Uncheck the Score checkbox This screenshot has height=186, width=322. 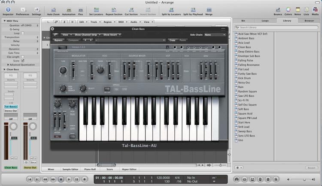[23, 61]
